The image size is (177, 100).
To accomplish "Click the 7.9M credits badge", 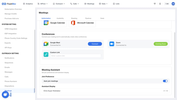I will [167, 4].
